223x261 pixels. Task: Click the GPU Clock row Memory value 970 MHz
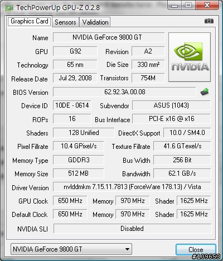[x=133, y=201]
